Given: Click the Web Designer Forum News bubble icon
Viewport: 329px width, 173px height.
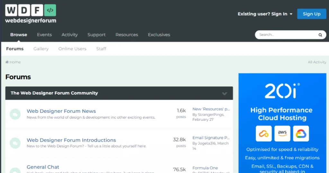Looking at the screenshot, I should tap(15, 114).
